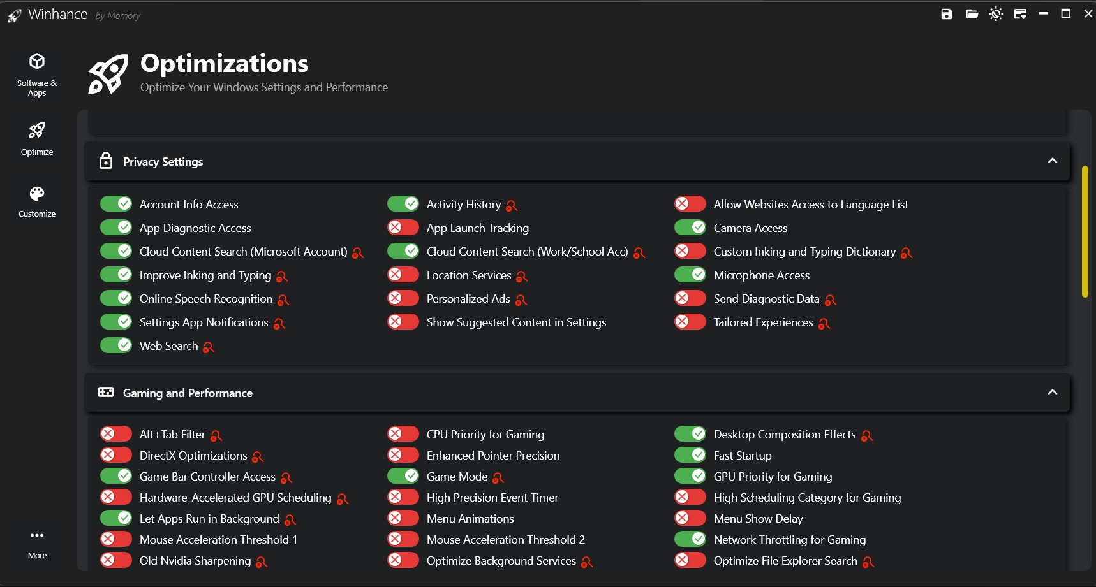Viewport: 1096px width, 587px height.
Task: Select the Optimize sidebar tab
Action: point(37,138)
